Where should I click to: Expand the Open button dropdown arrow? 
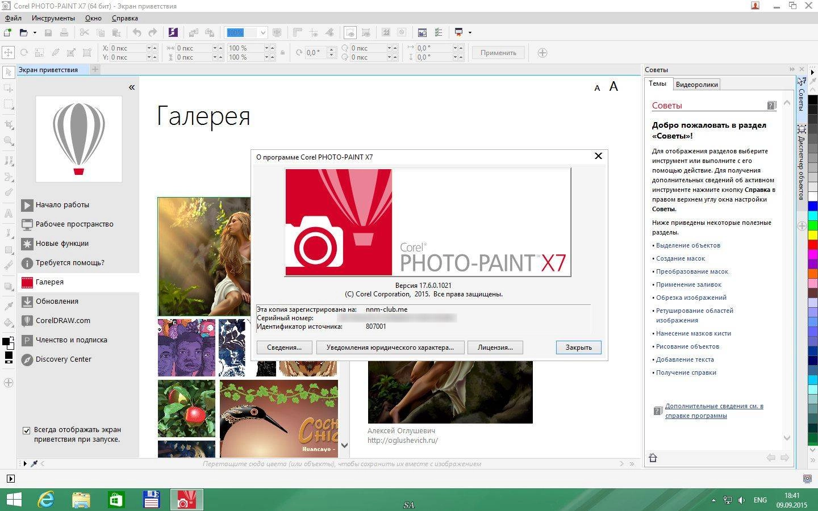coord(35,32)
